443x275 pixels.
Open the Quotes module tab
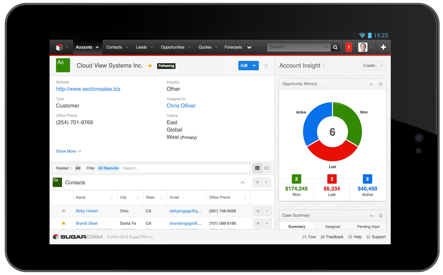coord(205,47)
